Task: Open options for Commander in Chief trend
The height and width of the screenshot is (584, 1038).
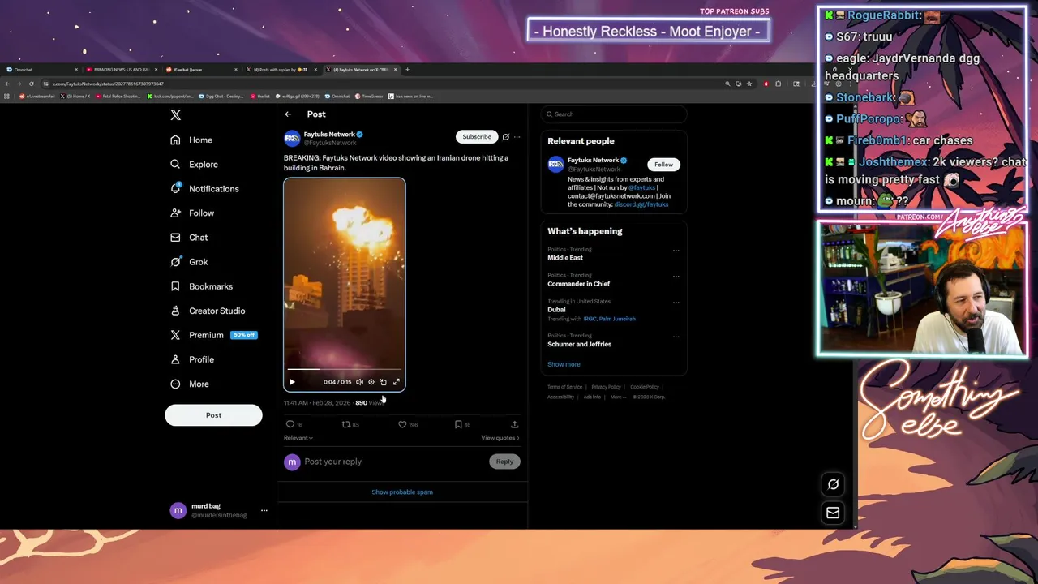Action: [x=676, y=277]
